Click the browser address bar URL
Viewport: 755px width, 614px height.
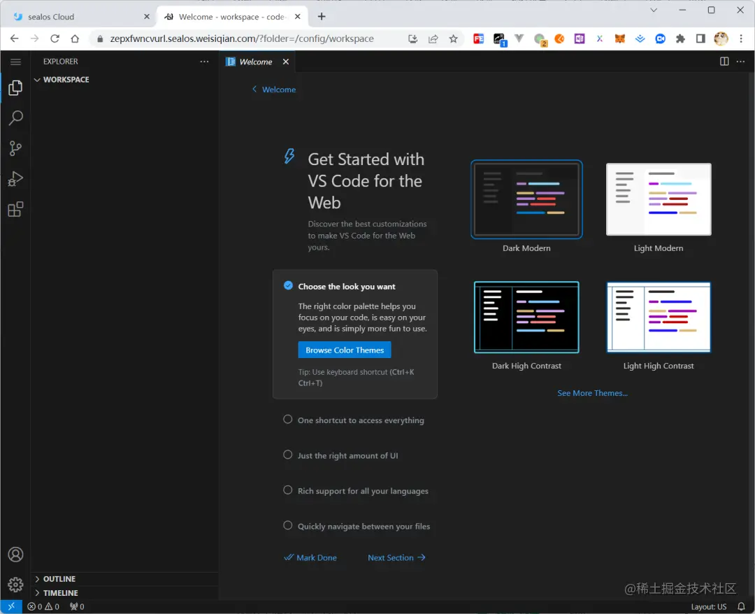point(242,38)
